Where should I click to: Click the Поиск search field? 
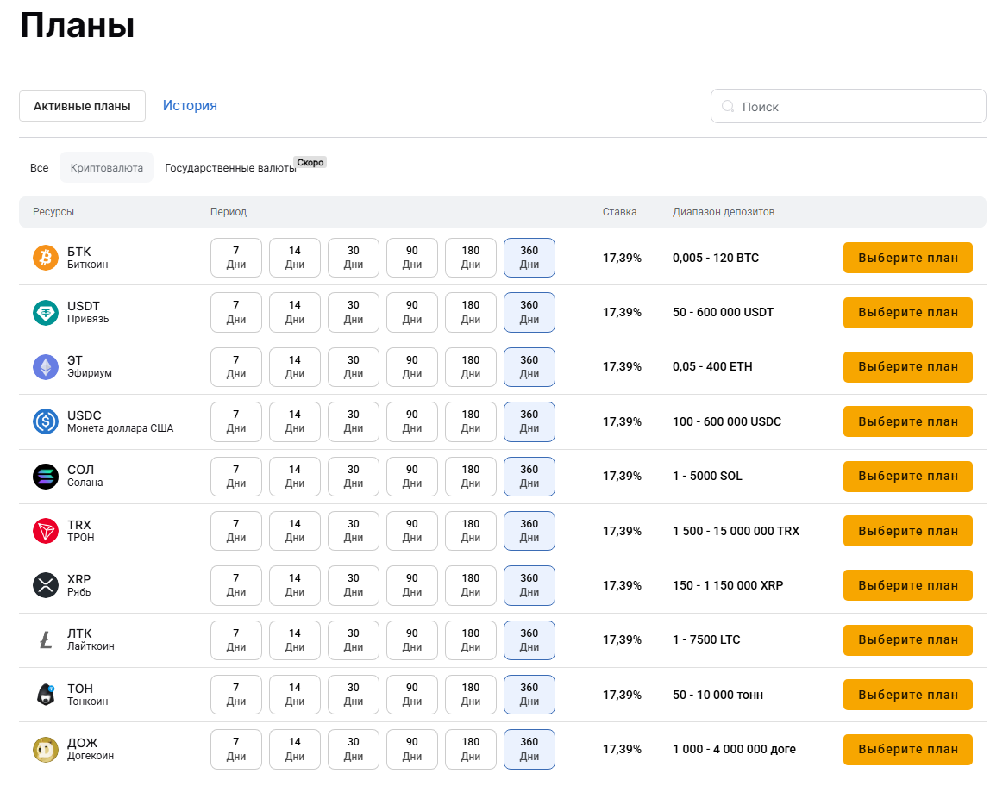click(848, 106)
